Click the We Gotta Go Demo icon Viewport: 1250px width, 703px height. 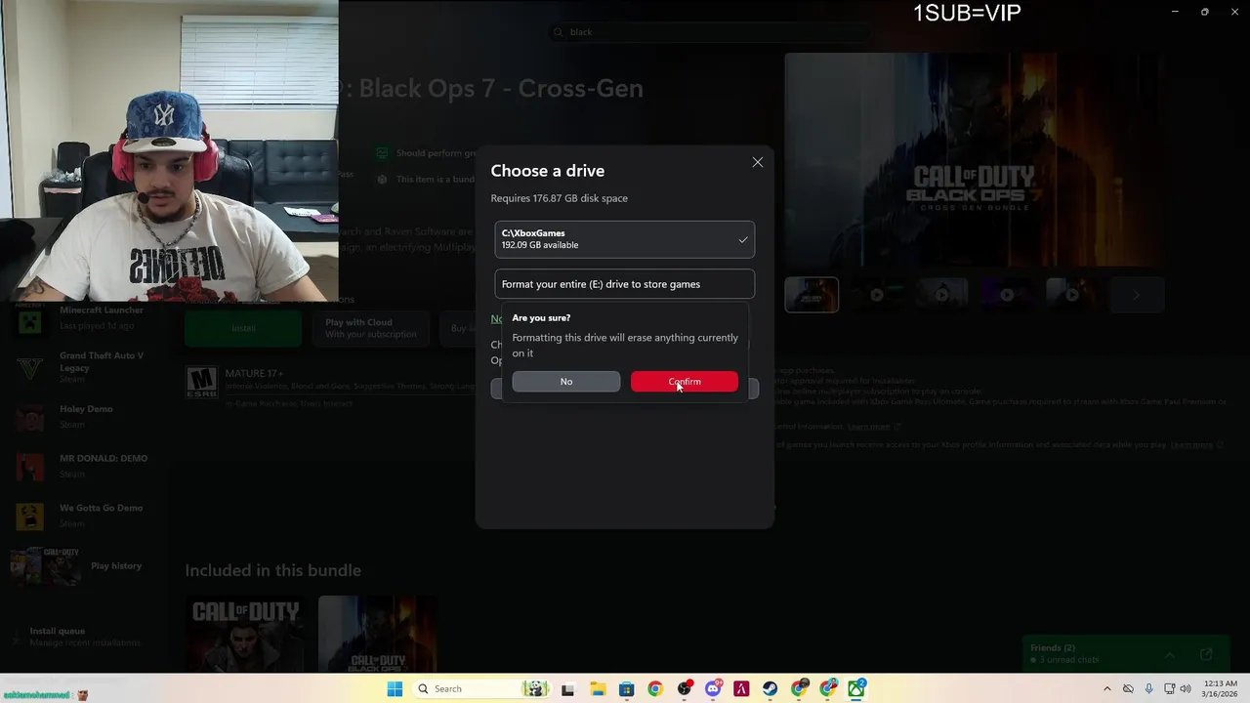tap(30, 515)
